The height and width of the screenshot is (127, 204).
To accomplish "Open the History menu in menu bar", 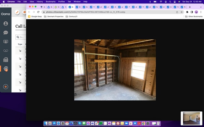I will pyautogui.click(x=40, y=2).
